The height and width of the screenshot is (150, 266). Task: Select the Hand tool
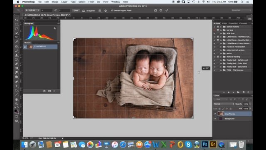[x=17, y=100]
